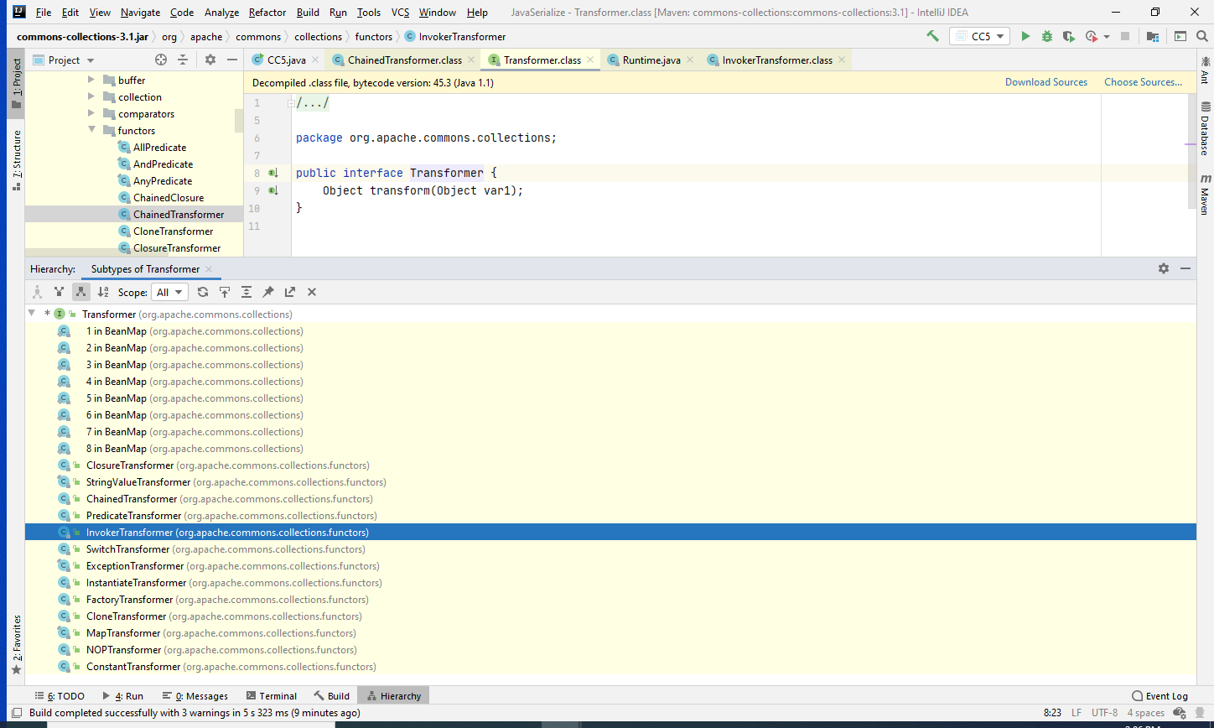
Task: Close the CC5.java editor tab
Action: [315, 60]
